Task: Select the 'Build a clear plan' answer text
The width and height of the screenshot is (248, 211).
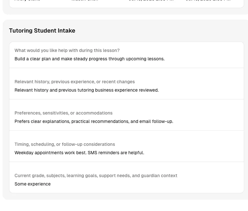Action: [x=89, y=59]
